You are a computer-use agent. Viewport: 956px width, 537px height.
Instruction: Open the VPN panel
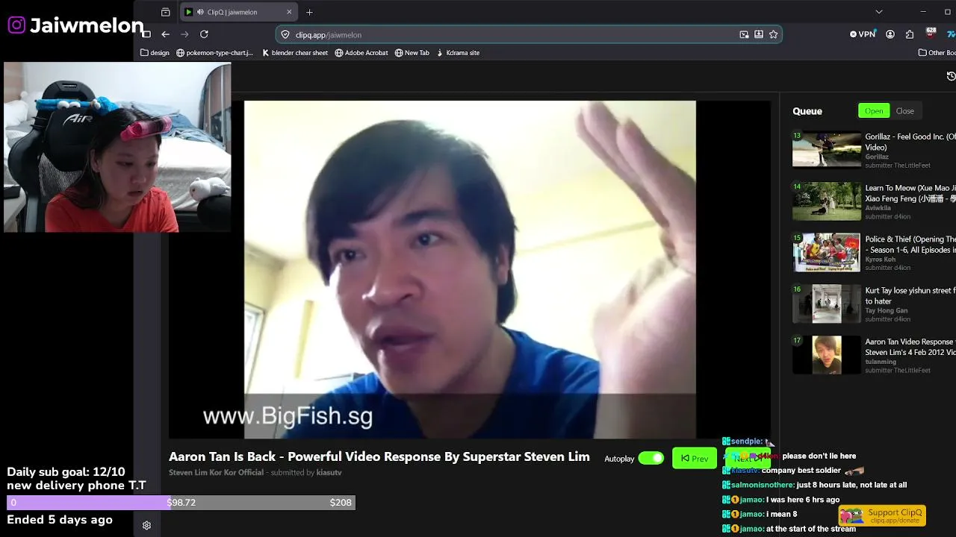[x=863, y=34]
